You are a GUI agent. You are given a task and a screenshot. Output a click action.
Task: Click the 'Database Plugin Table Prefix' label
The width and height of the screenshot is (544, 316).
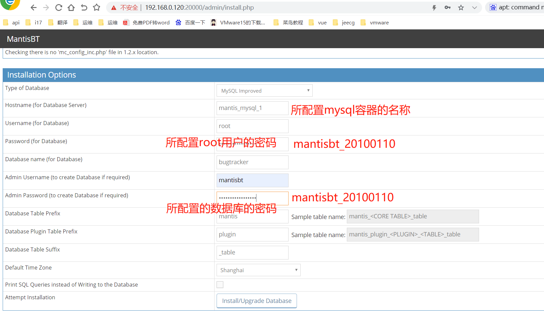point(41,231)
